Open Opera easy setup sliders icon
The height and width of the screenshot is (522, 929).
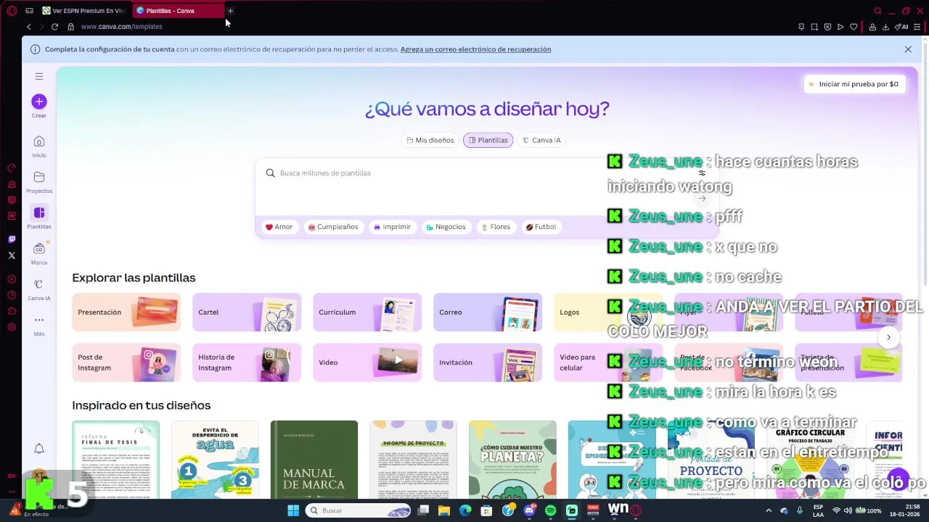click(x=917, y=27)
